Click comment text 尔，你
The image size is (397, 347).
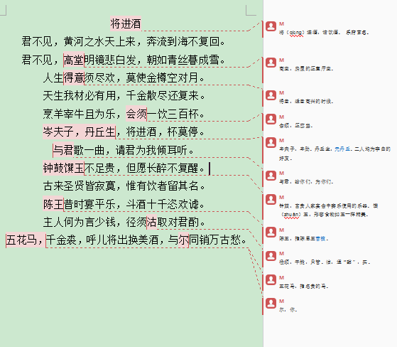tap(288, 310)
